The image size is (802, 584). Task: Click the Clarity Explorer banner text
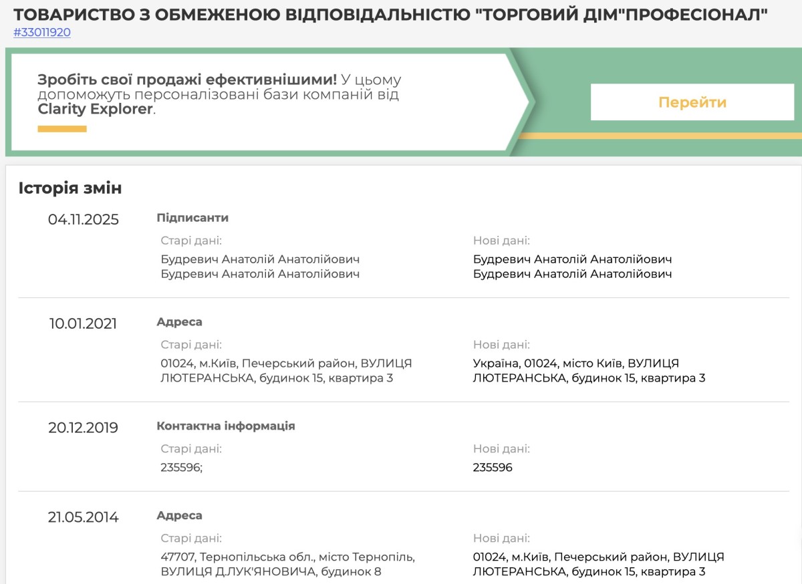(219, 94)
